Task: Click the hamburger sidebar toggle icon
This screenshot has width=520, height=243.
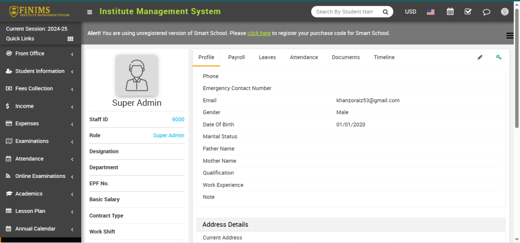Action: pyautogui.click(x=90, y=12)
